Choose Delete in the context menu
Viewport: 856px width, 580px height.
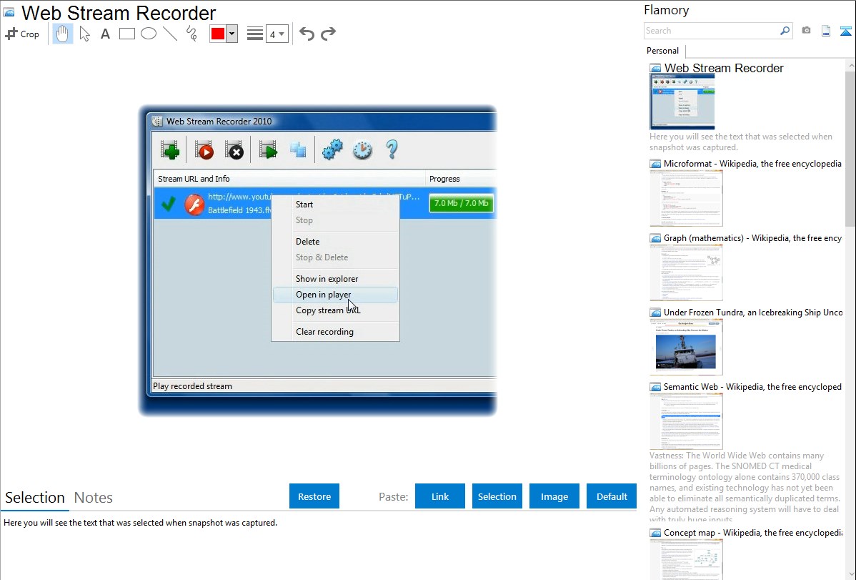pyautogui.click(x=335, y=242)
